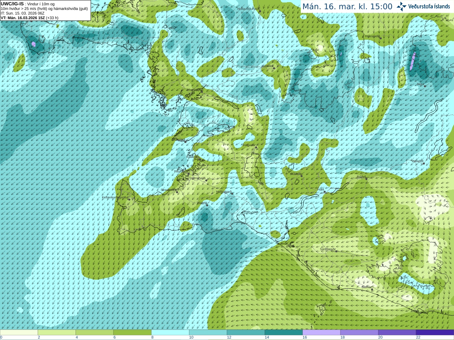
Task: Click the Steinar station marker
Action: (x=372, y=289)
